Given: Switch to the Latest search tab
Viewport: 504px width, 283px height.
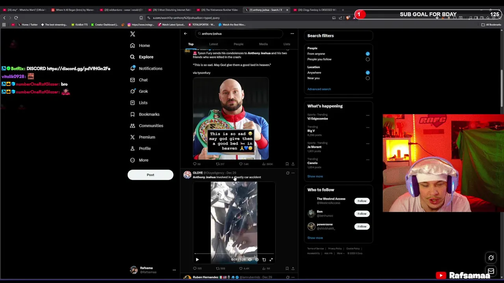Looking at the screenshot, I should tap(213, 44).
